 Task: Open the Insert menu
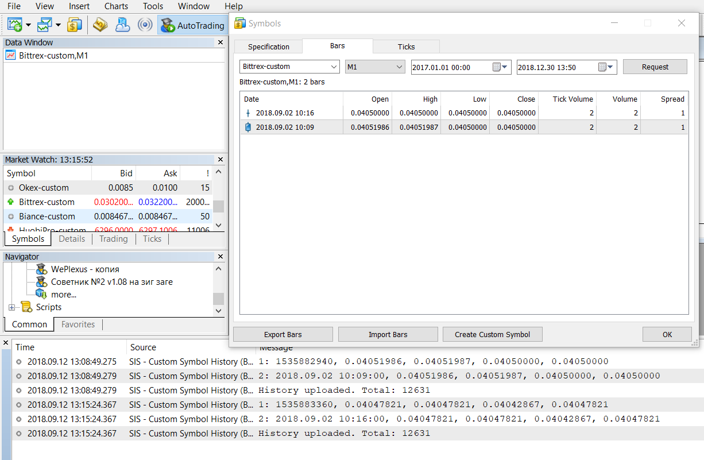(79, 6)
